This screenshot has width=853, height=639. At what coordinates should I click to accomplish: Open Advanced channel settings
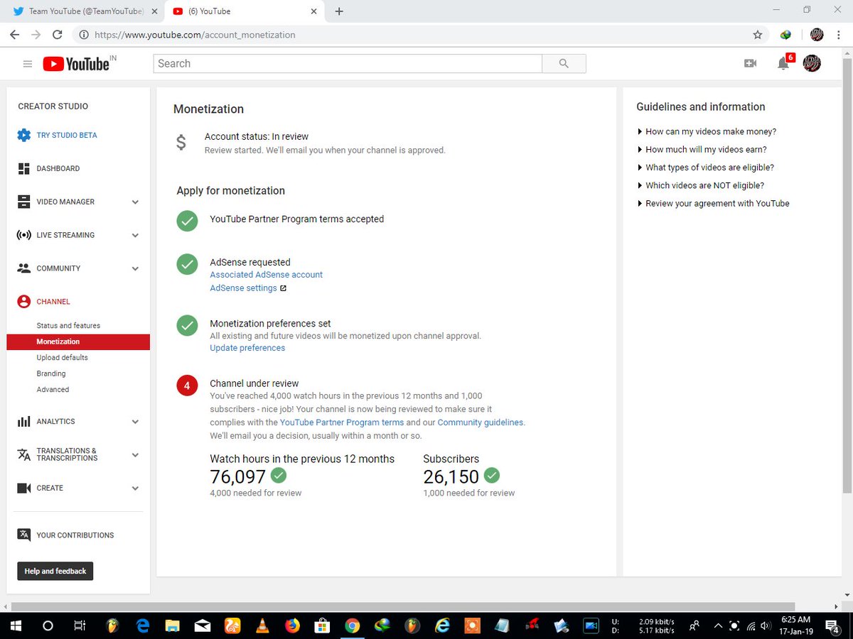click(53, 390)
